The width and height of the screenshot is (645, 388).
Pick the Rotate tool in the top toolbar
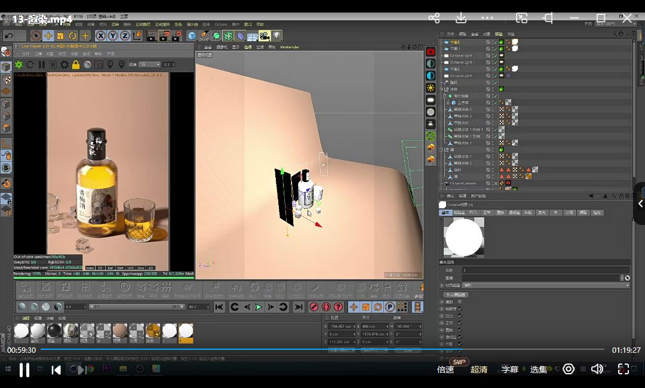point(72,36)
